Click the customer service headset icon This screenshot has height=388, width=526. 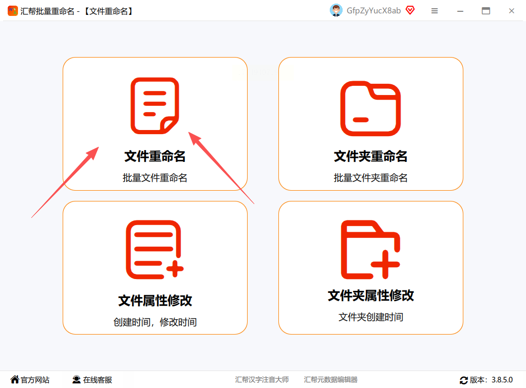click(x=77, y=380)
